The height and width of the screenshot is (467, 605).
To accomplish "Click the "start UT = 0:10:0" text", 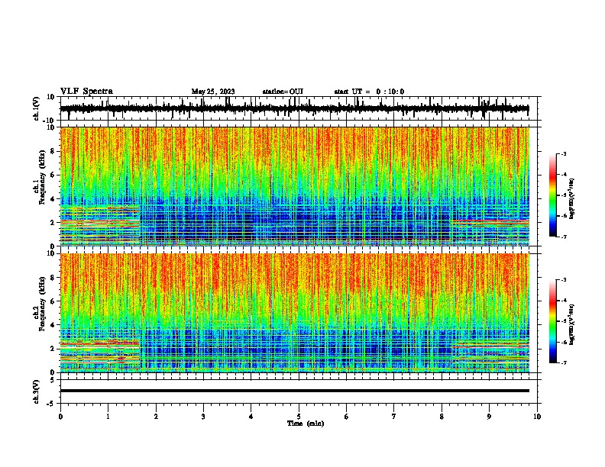I will [x=369, y=92].
